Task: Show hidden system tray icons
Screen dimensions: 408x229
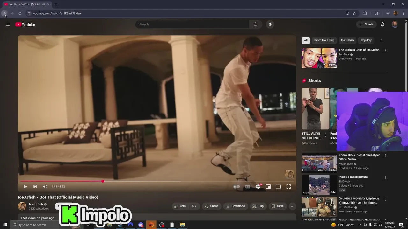Action: pos(360,225)
